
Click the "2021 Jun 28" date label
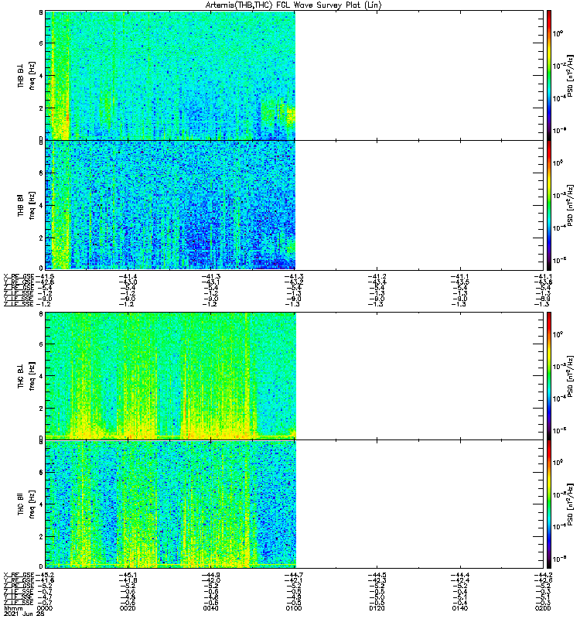(24, 614)
